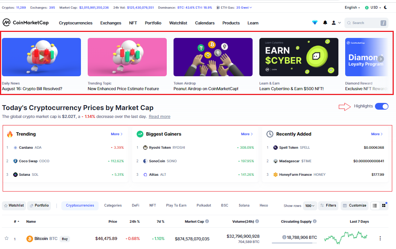Switch to grid view layout icon
396x249 pixels.
pos(384,205)
